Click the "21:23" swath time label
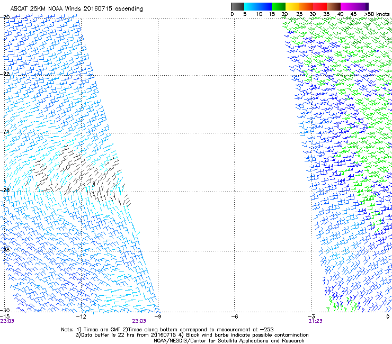The height and width of the screenshot is (344, 392). coord(315,321)
